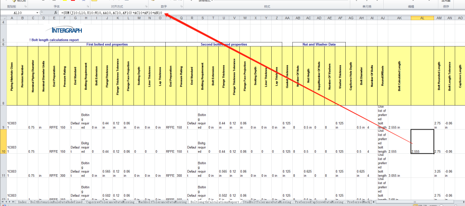Switch to the Index sheet tab
The image size is (465, 206).
coord(22,202)
